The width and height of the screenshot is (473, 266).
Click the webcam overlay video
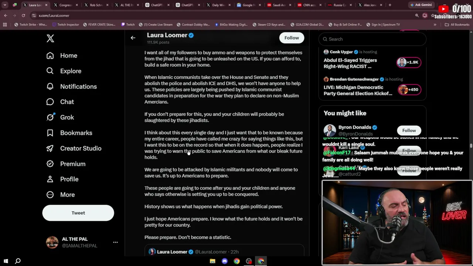397,223
